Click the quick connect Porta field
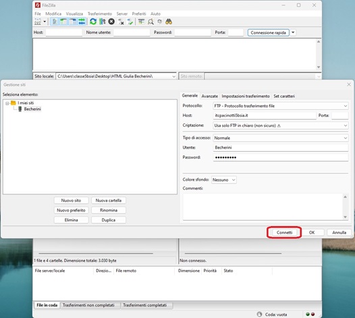Viewport: 355px width, 318px height. (x=236, y=32)
